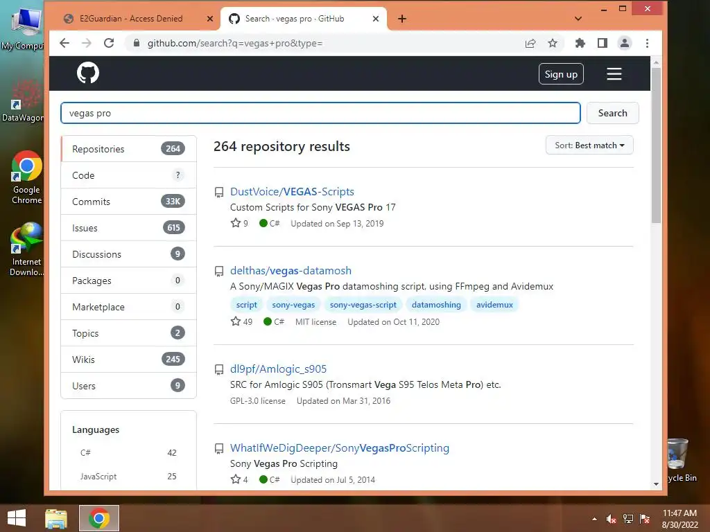Screen dimensions: 710x532
Task: Open Chrome's three-dot menu
Action: pyautogui.click(x=647, y=43)
